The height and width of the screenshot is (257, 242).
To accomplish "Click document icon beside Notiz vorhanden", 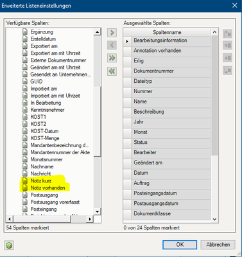I will 25,188.
